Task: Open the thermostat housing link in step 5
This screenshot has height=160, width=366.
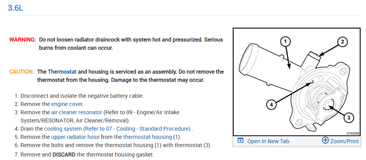Action: pos(147,137)
